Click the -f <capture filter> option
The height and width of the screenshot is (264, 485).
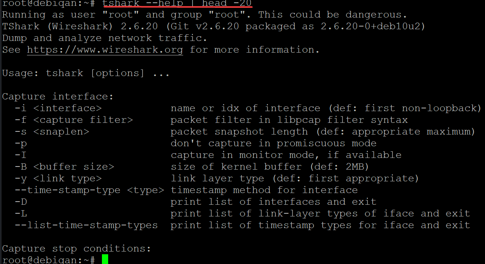tap(74, 120)
